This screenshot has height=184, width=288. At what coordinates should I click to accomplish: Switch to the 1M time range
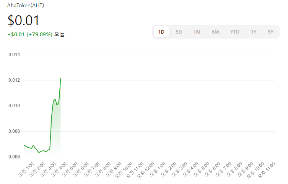click(197, 32)
